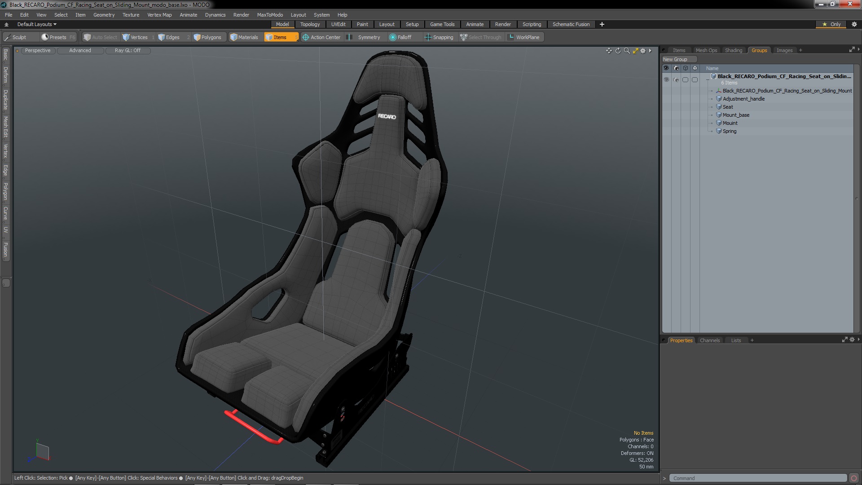
Task: Open the Advanced shading style dropdown
Action: pos(80,50)
